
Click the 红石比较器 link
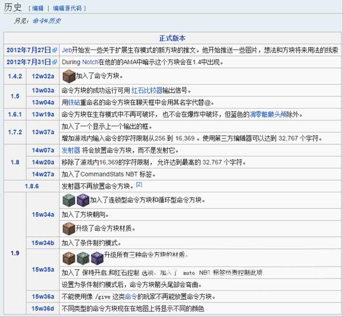click(147, 90)
